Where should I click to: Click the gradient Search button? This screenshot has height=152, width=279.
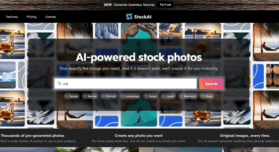click(x=212, y=84)
